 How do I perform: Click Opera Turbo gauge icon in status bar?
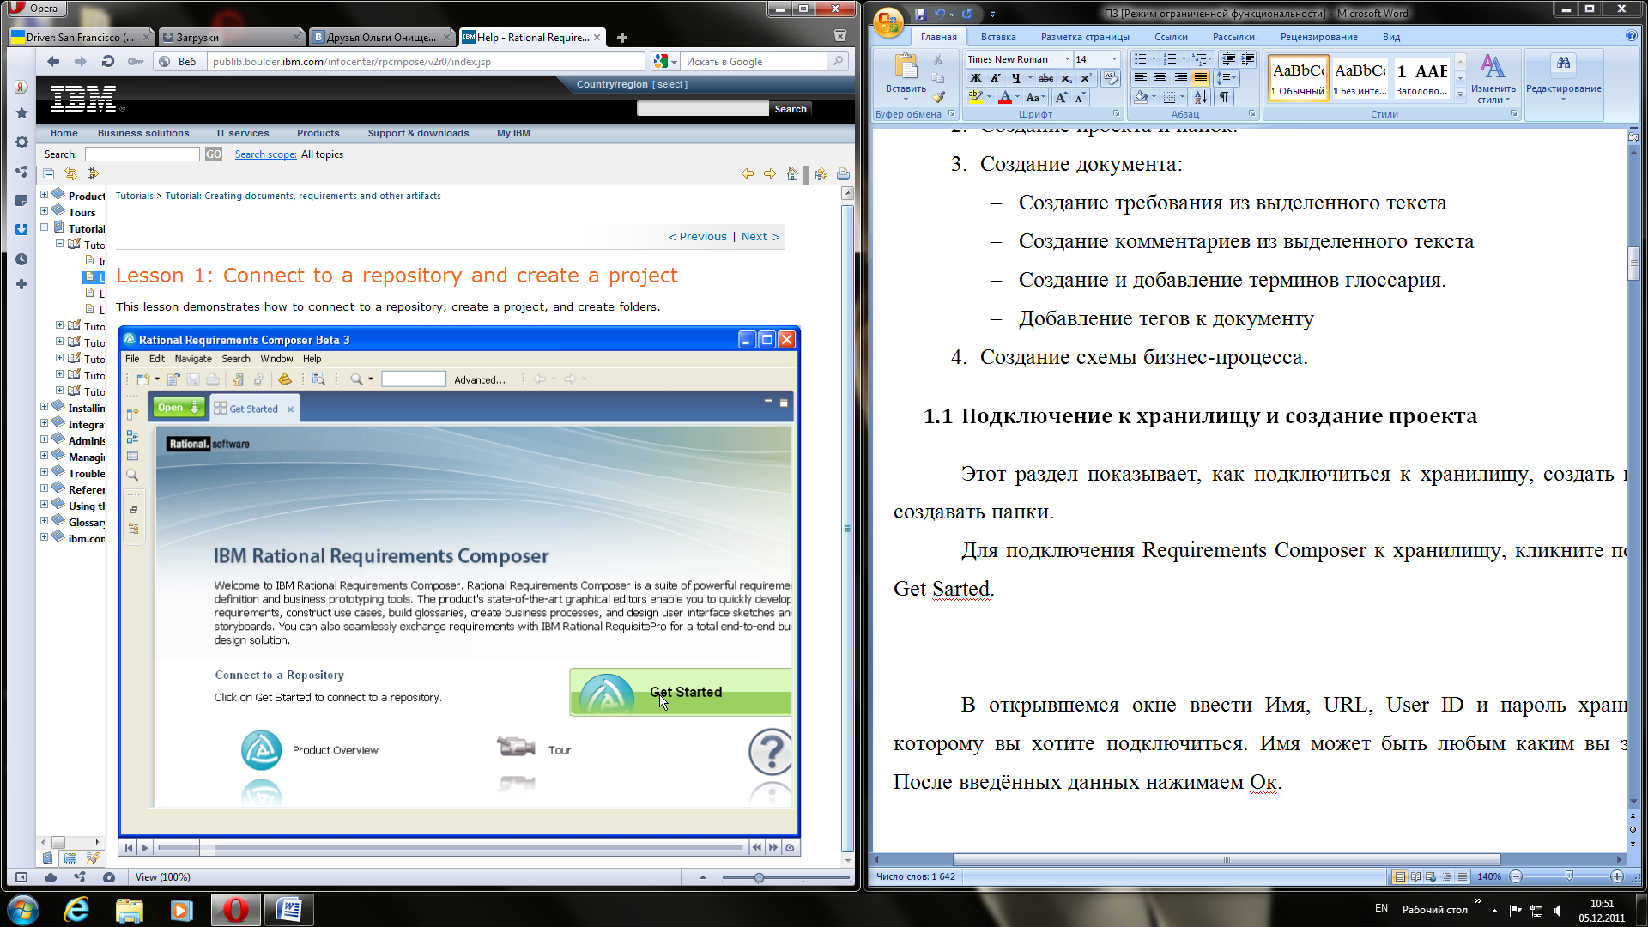point(108,877)
